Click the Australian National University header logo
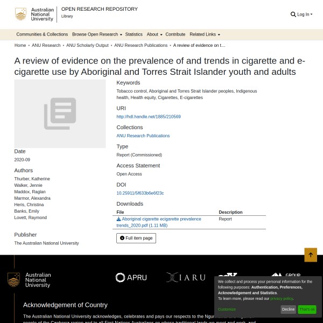Screen dimensions: 323x323 click(35, 15)
